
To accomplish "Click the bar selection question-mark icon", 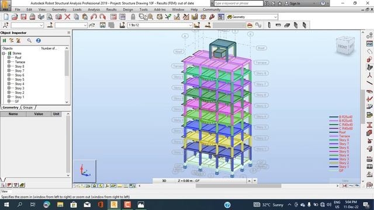I will click(x=50, y=25).
